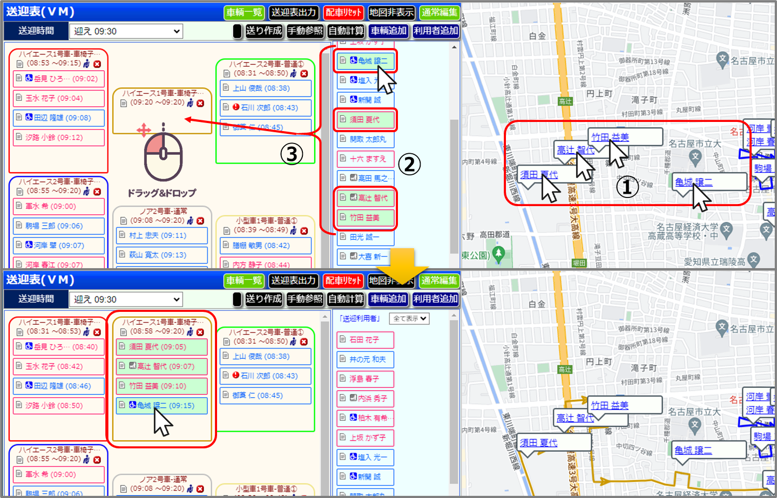
Task: Delete lower ハイエース2号車-普通① (08:31~08:50) card
Action: (304, 342)
